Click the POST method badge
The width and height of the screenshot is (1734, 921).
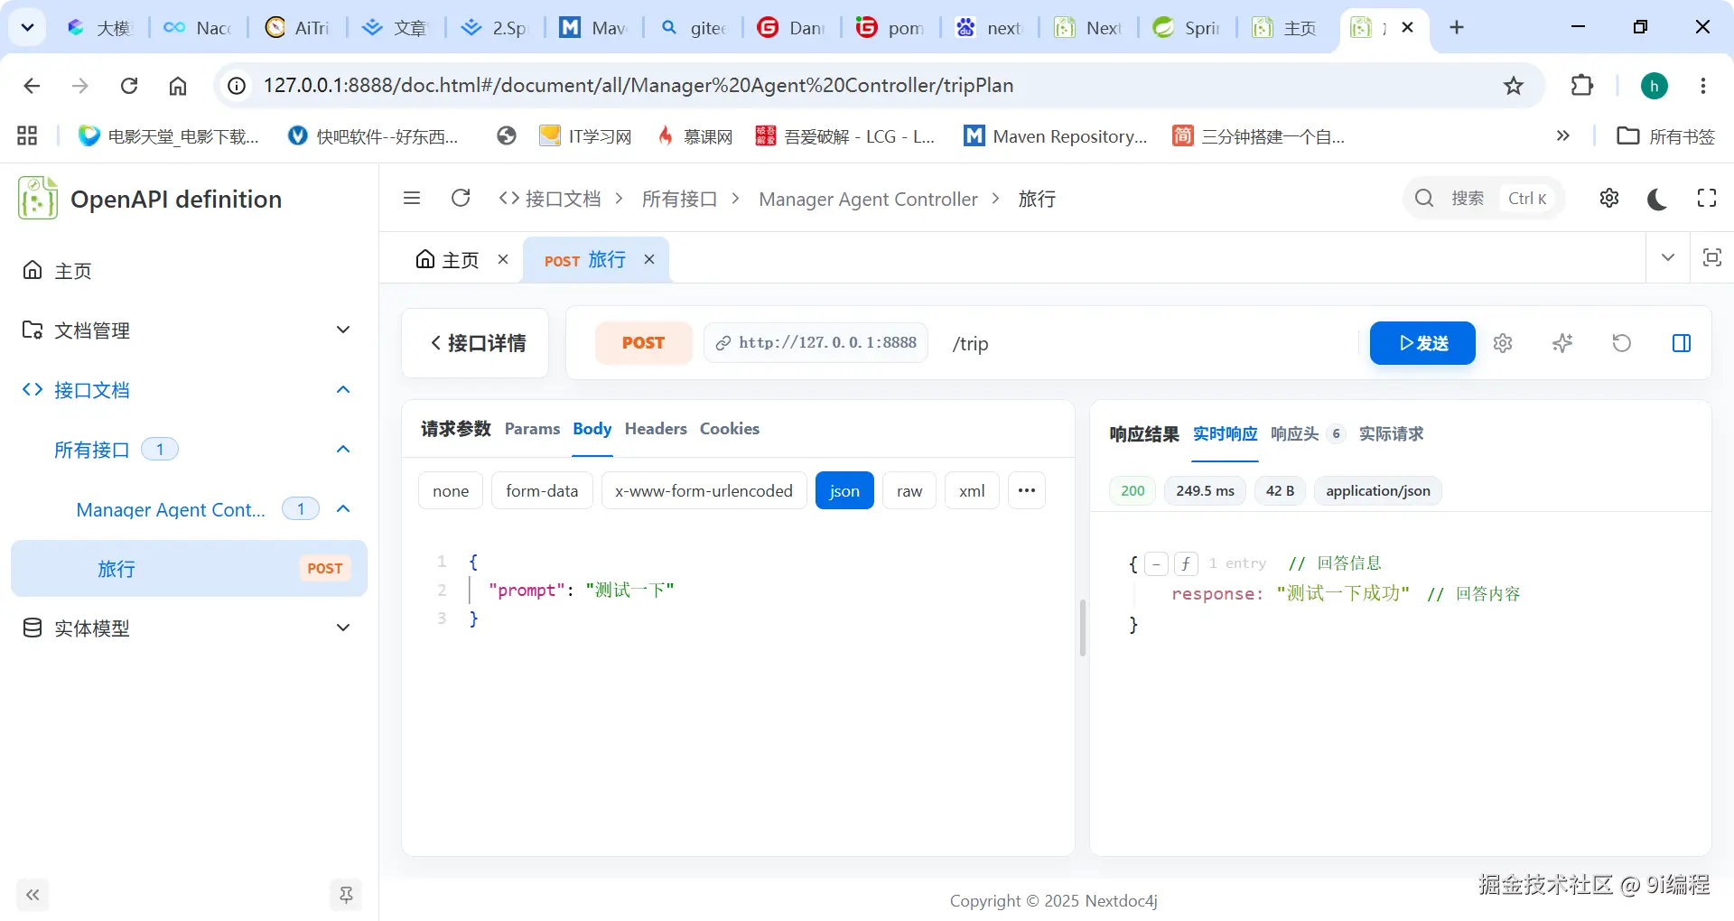pyautogui.click(x=643, y=343)
